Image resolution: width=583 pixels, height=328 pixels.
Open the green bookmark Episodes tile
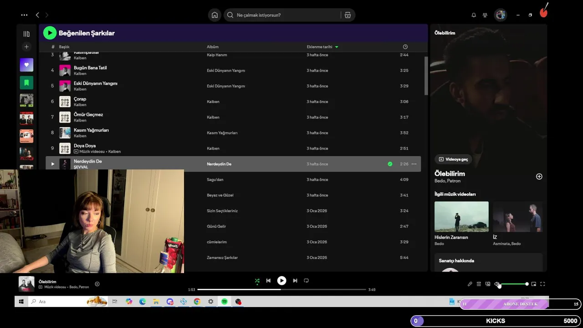pyautogui.click(x=26, y=82)
